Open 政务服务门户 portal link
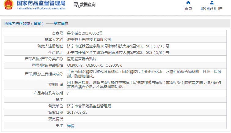This screenshot has width=231, height=133. tap(211, 8)
